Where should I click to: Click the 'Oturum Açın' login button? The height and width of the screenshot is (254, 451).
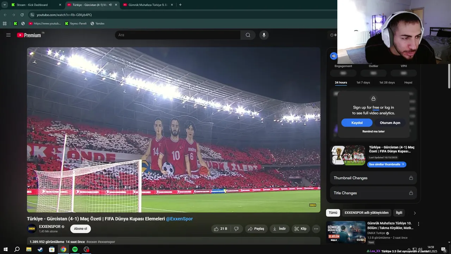point(390,123)
